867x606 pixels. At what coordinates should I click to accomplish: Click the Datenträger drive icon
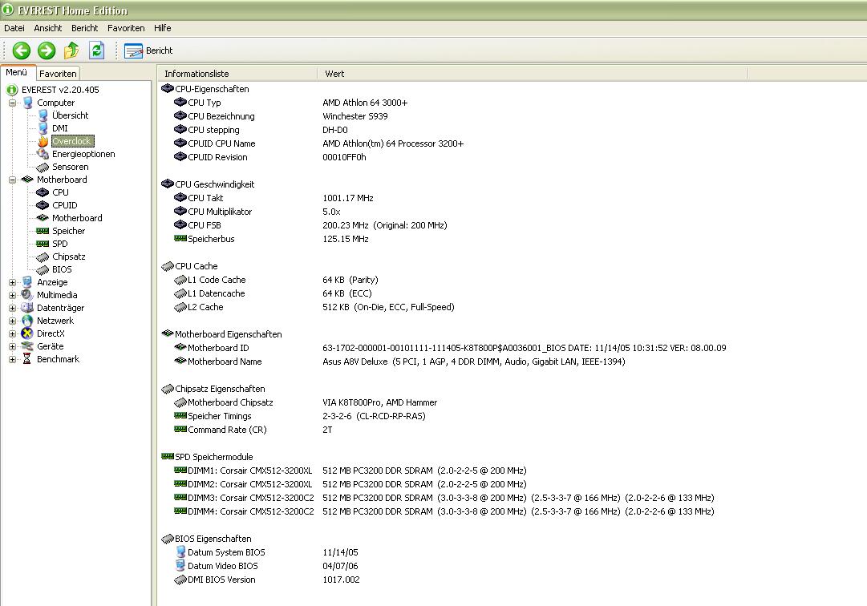(27, 308)
